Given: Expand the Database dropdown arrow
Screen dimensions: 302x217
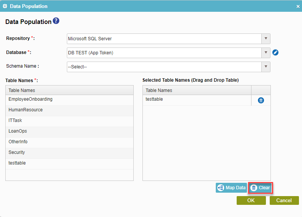Looking at the screenshot, I should [x=266, y=53].
